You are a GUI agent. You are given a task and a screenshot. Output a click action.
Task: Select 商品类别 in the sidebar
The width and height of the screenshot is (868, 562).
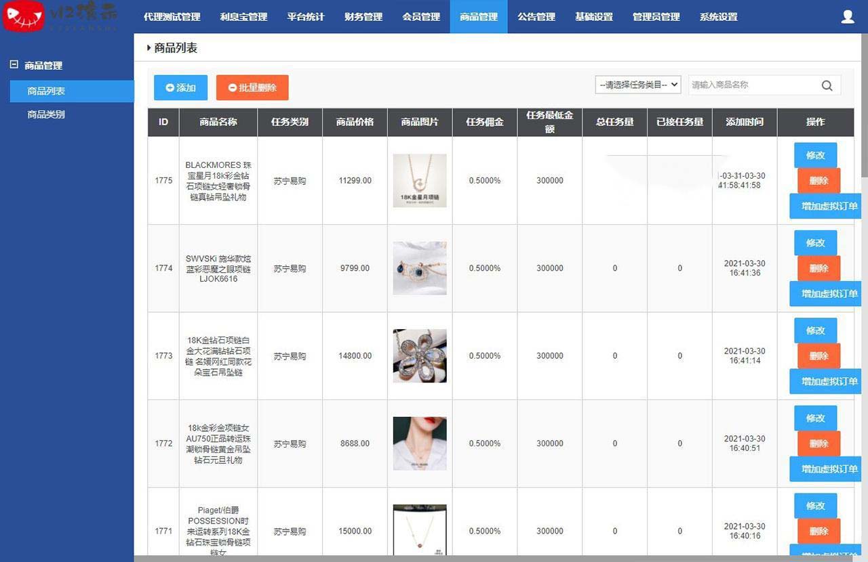pyautogui.click(x=46, y=114)
